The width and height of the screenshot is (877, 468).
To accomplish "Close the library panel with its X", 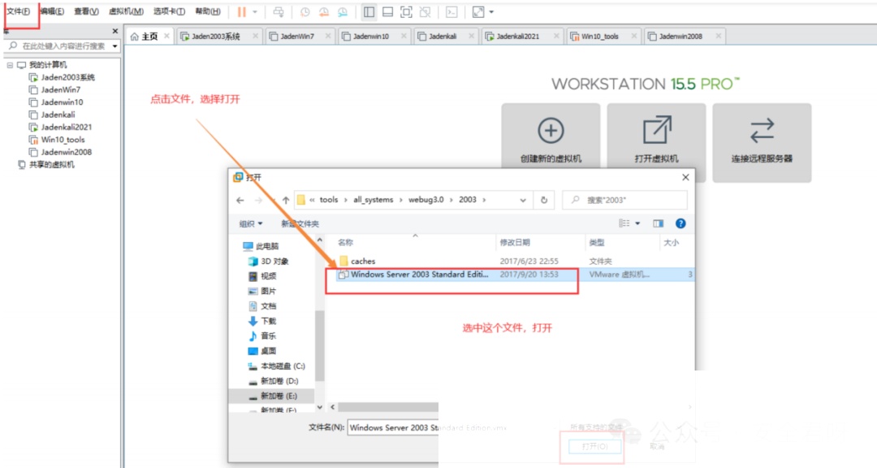I will tap(114, 32).
